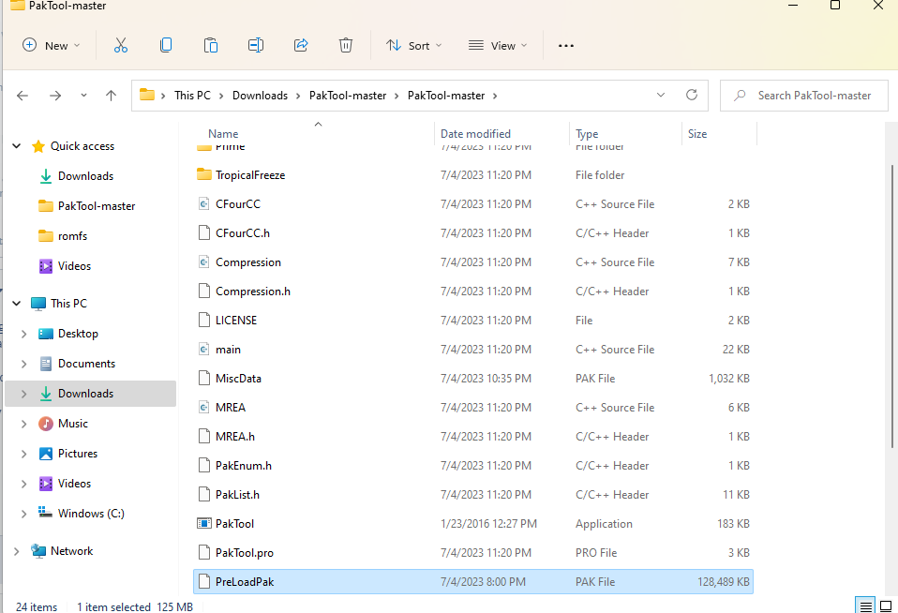Expand the Documents tree node

tap(24, 364)
